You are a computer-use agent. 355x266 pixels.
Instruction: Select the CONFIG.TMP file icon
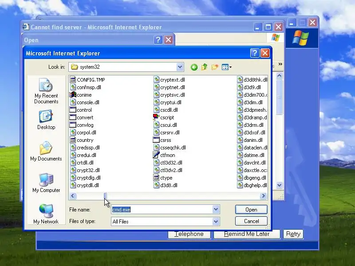point(73,80)
